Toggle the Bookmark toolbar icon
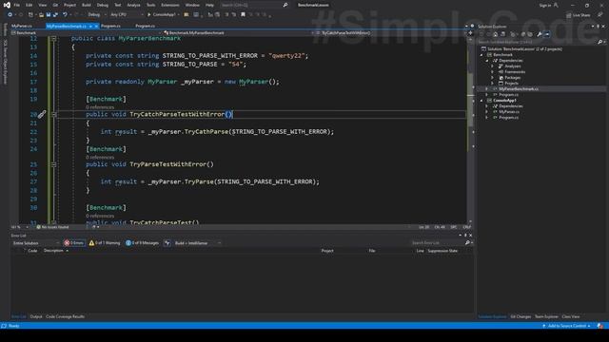 point(243,15)
